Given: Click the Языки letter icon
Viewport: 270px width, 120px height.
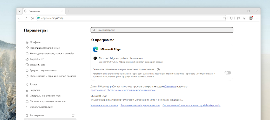Looking at the screenshot, I should [27, 84].
